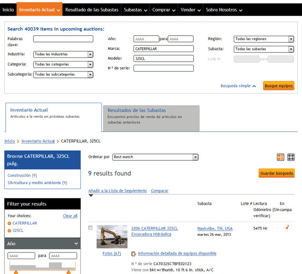Click the orange checkmark in En campaña column
Screen dimensions: 302x274
[287, 228]
